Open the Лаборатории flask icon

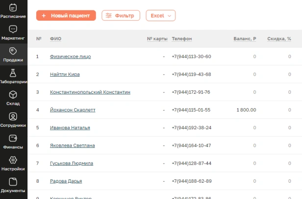tap(13, 73)
